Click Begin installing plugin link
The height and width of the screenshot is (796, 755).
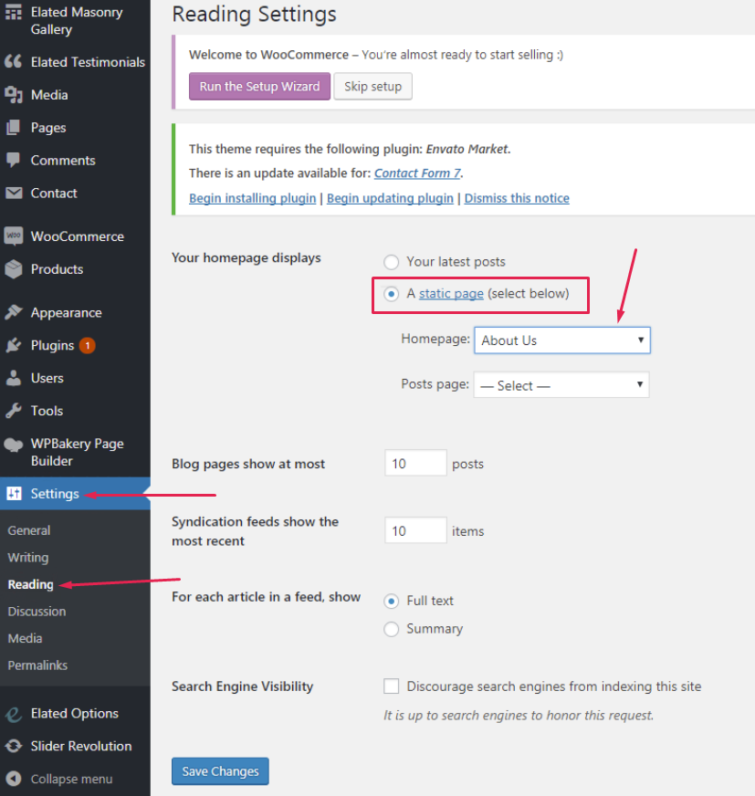point(252,198)
